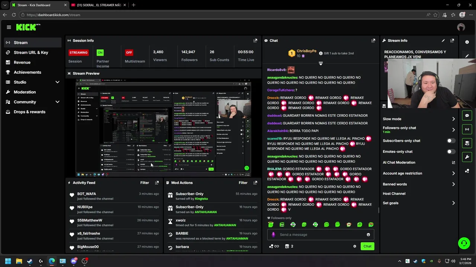
Task: Open Followers-only chat settings
Action: [x=419, y=130]
